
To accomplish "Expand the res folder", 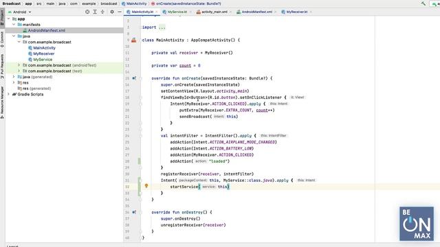I will click(14, 82).
